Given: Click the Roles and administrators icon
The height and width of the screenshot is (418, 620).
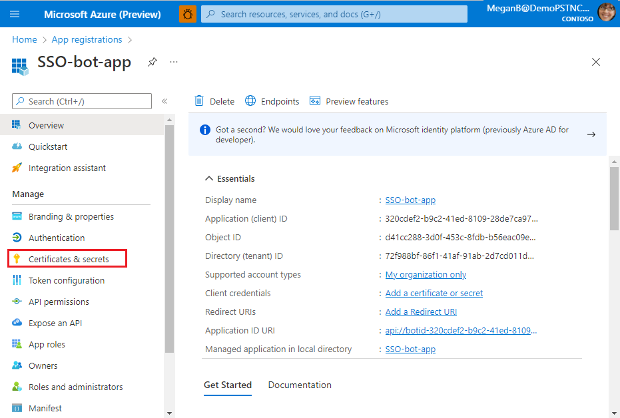Looking at the screenshot, I should (17, 387).
